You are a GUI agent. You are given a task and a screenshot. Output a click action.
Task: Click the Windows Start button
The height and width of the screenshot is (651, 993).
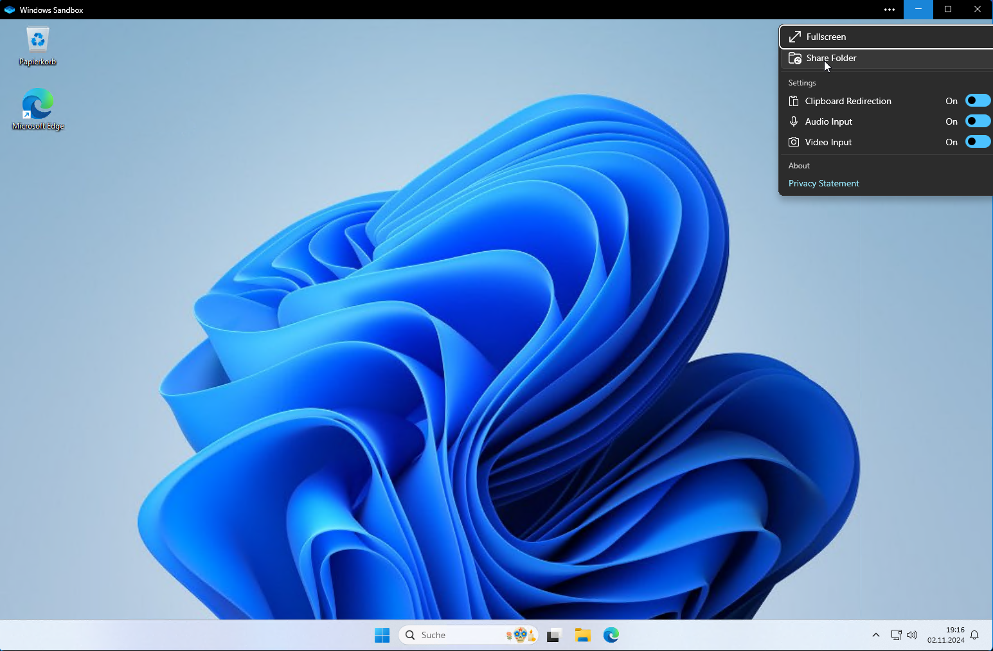point(382,635)
